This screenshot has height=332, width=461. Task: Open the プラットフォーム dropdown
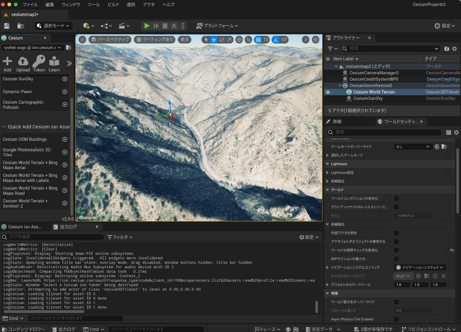click(217, 26)
